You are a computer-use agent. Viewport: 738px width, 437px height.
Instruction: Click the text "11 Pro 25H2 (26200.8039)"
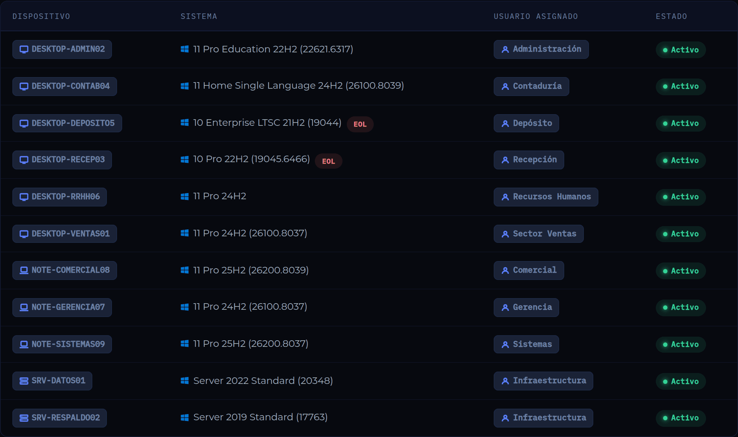(251, 270)
